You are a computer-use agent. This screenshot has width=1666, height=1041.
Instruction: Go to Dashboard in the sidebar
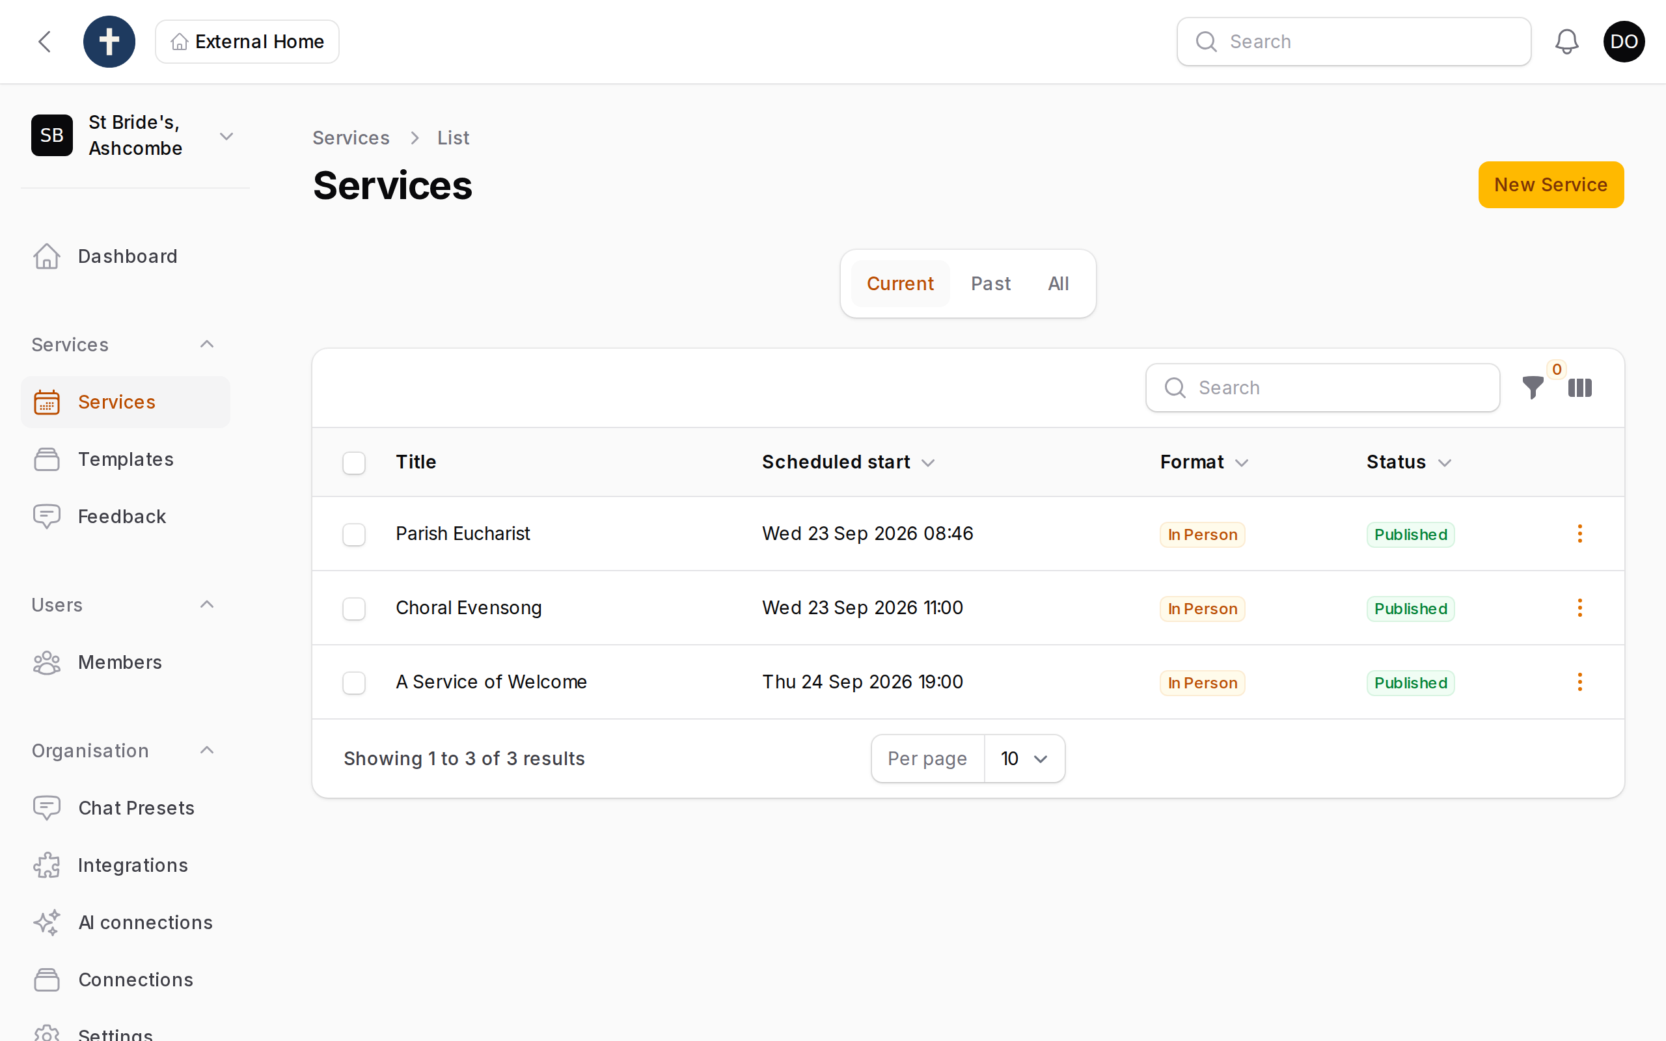[126, 256]
